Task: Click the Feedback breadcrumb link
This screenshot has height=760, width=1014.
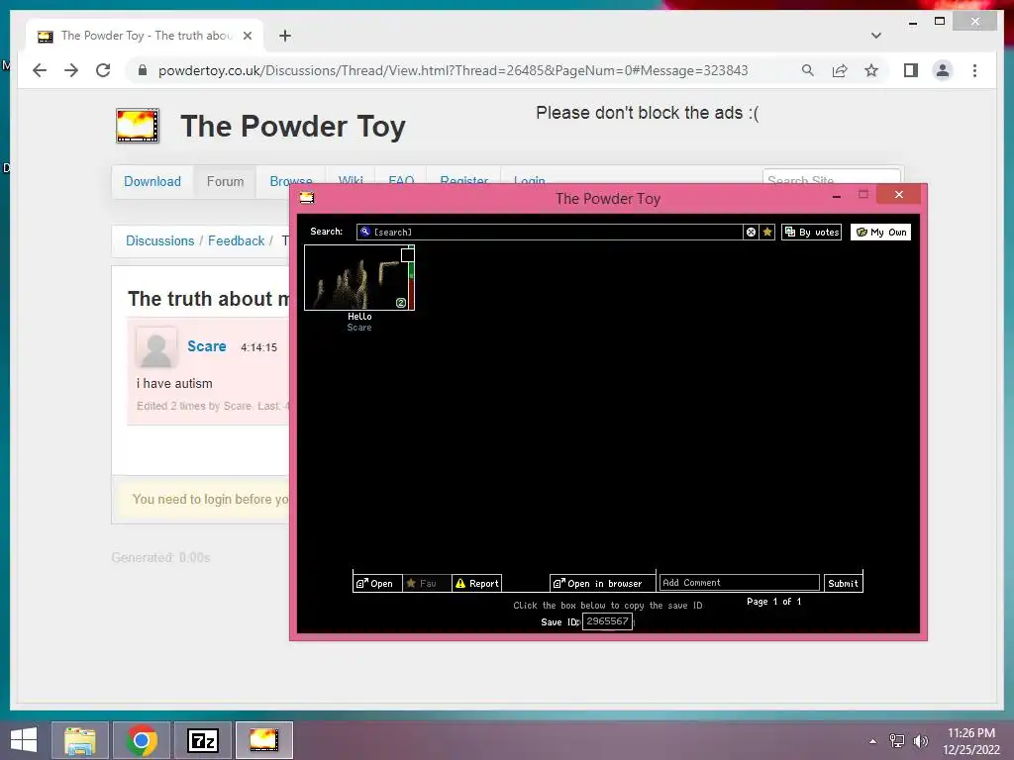Action: tap(236, 240)
